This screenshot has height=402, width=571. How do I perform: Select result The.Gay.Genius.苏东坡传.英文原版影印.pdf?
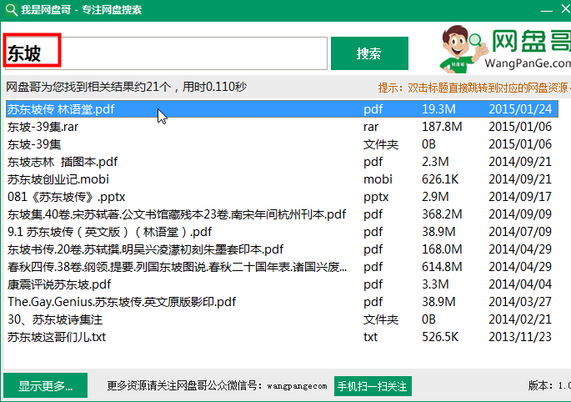tap(282, 301)
